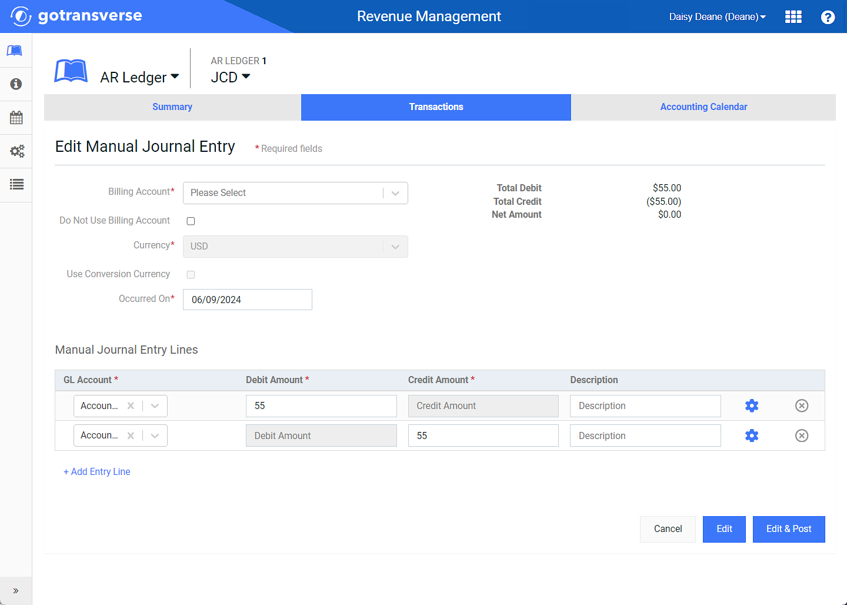Switch to the Accounting Calendar tab
Viewport: 847px width, 605px height.
pos(703,107)
